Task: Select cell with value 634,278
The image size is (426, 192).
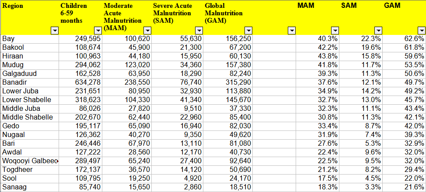Action: pyautogui.click(x=80, y=82)
